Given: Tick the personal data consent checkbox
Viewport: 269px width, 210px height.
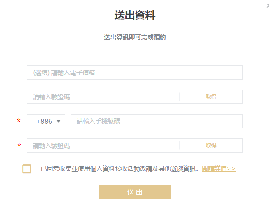Looking at the screenshot, I should (27, 169).
